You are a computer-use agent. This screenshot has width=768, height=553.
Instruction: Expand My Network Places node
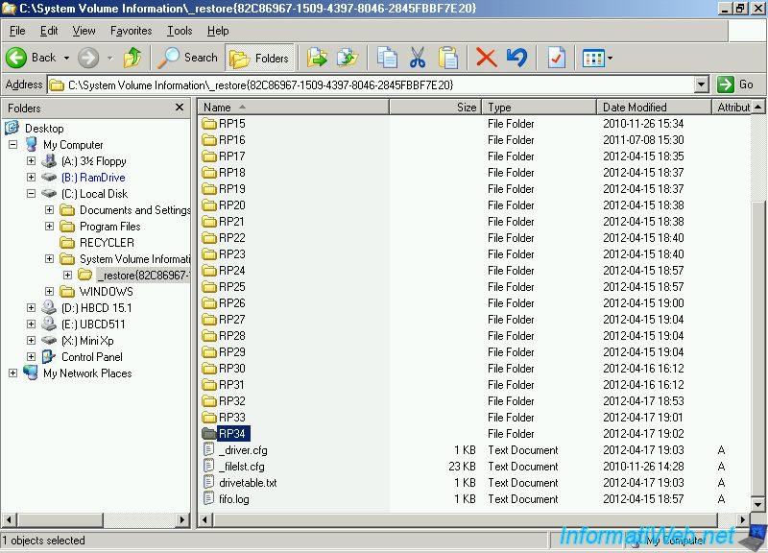coord(13,373)
